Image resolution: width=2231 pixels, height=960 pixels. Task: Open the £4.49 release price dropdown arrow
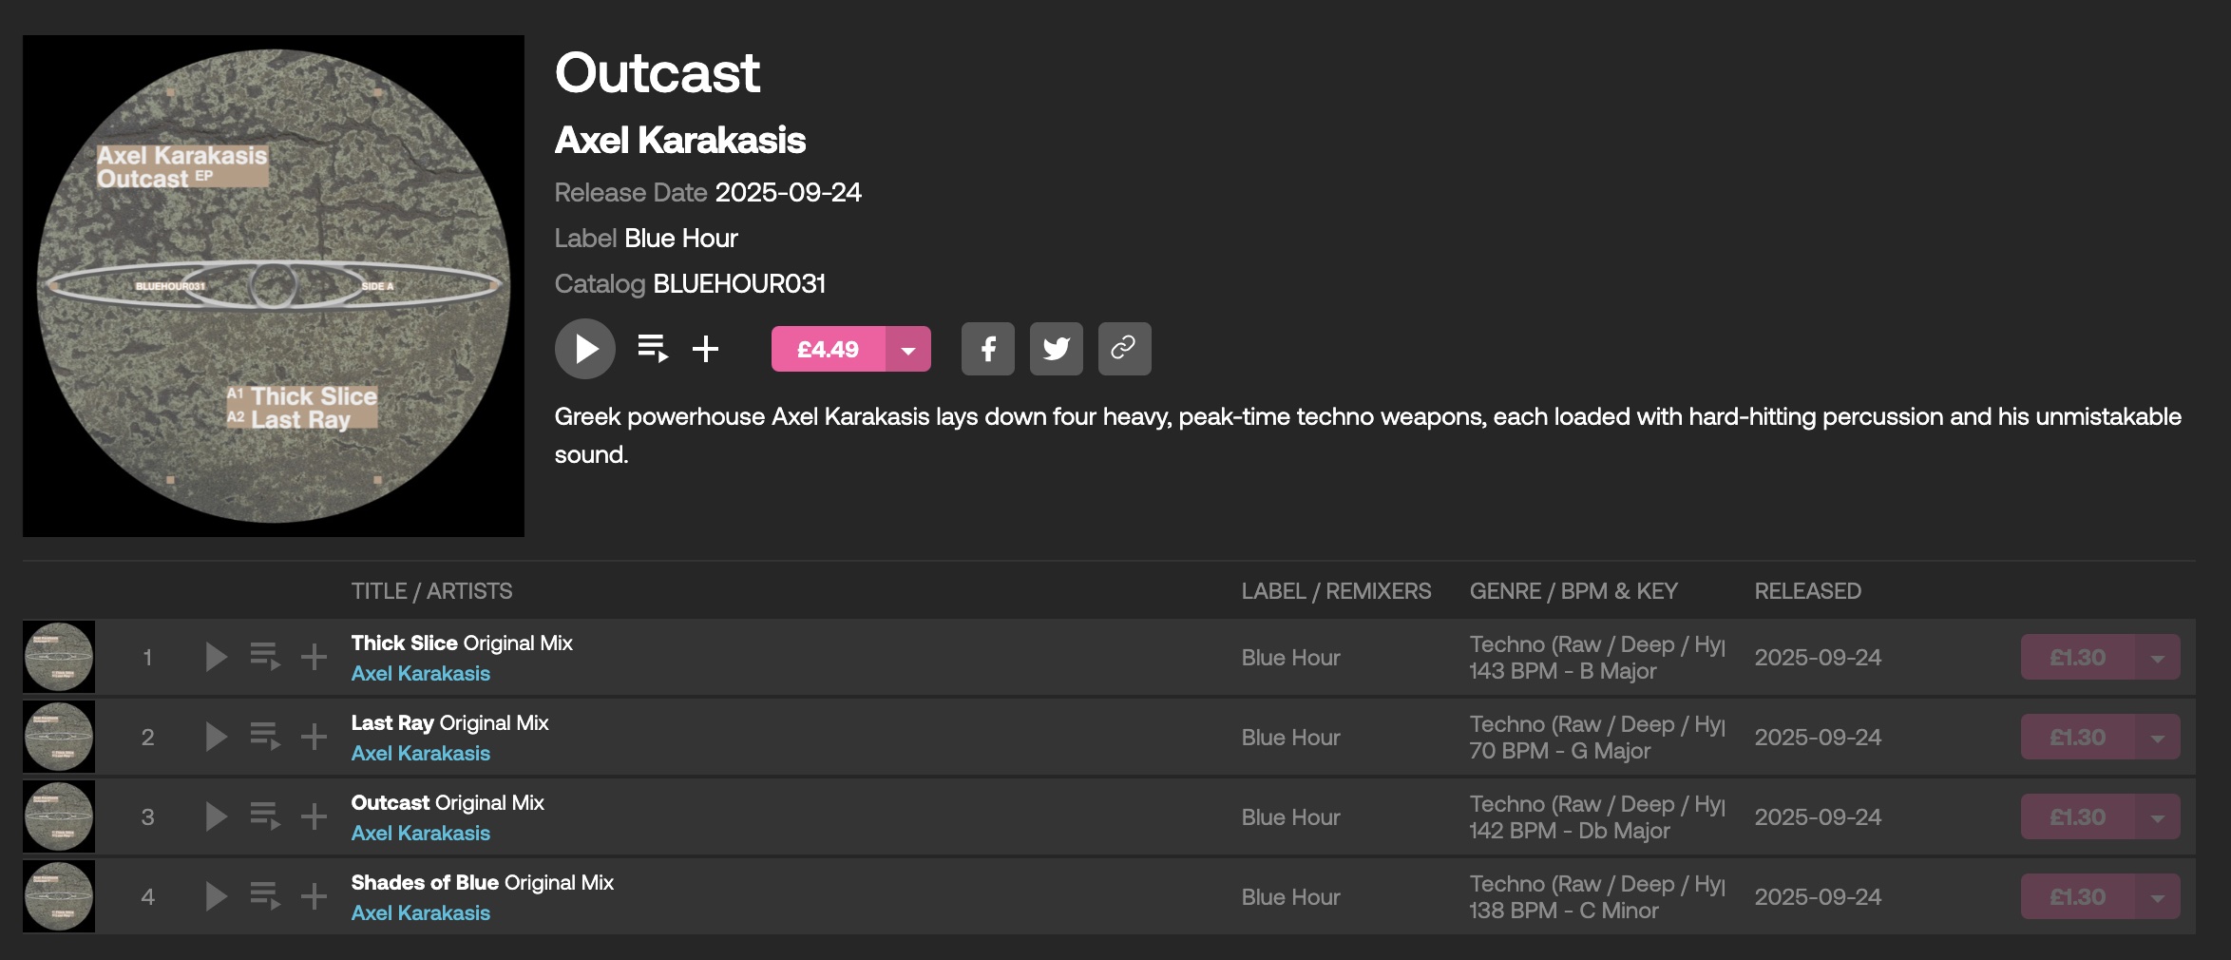[x=908, y=350]
